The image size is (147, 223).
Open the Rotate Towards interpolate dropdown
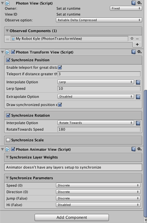point(96,123)
